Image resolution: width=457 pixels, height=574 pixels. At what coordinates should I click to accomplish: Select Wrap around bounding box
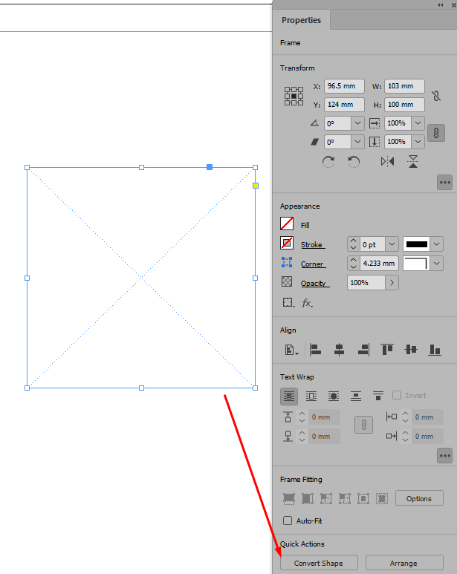coord(311,396)
